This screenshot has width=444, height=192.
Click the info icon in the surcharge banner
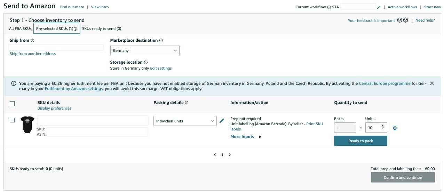click(x=14, y=83)
